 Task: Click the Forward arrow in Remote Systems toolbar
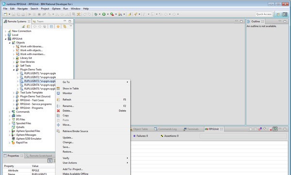click(x=40, y=27)
